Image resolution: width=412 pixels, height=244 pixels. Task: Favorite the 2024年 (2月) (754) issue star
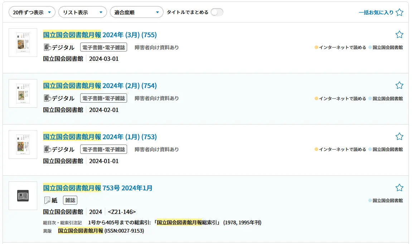pyautogui.click(x=399, y=86)
